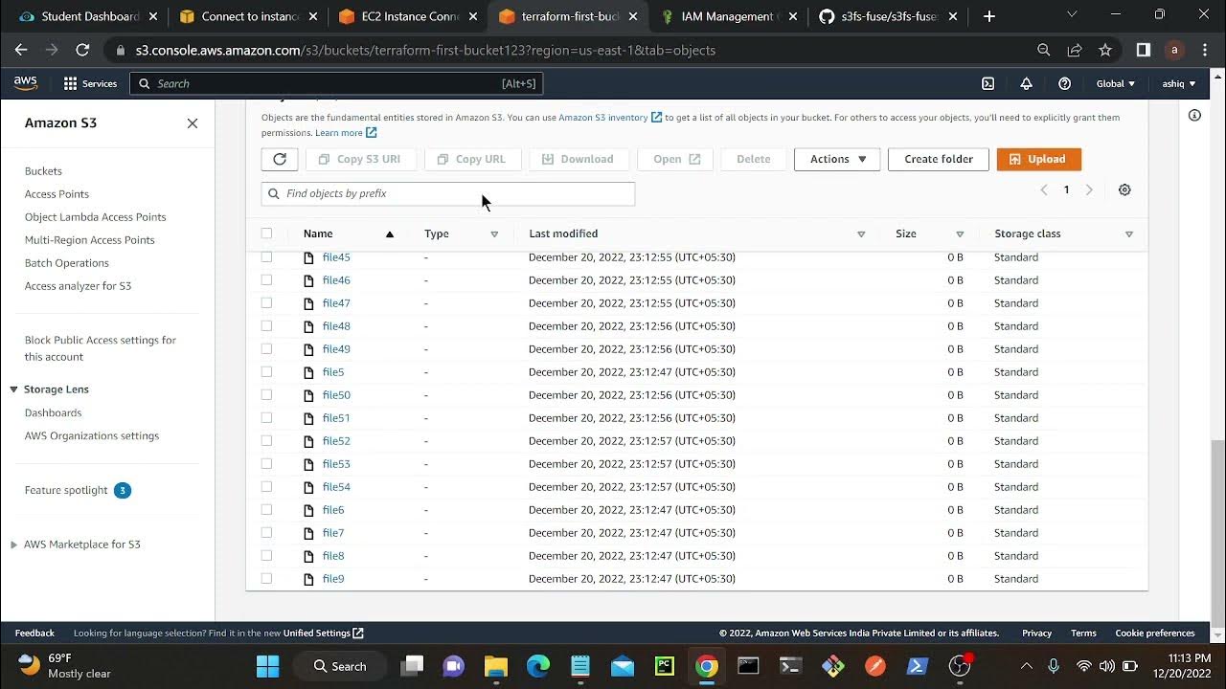Viewport: 1226px width, 689px height.
Task: Reload the browser page
Action: 82,50
